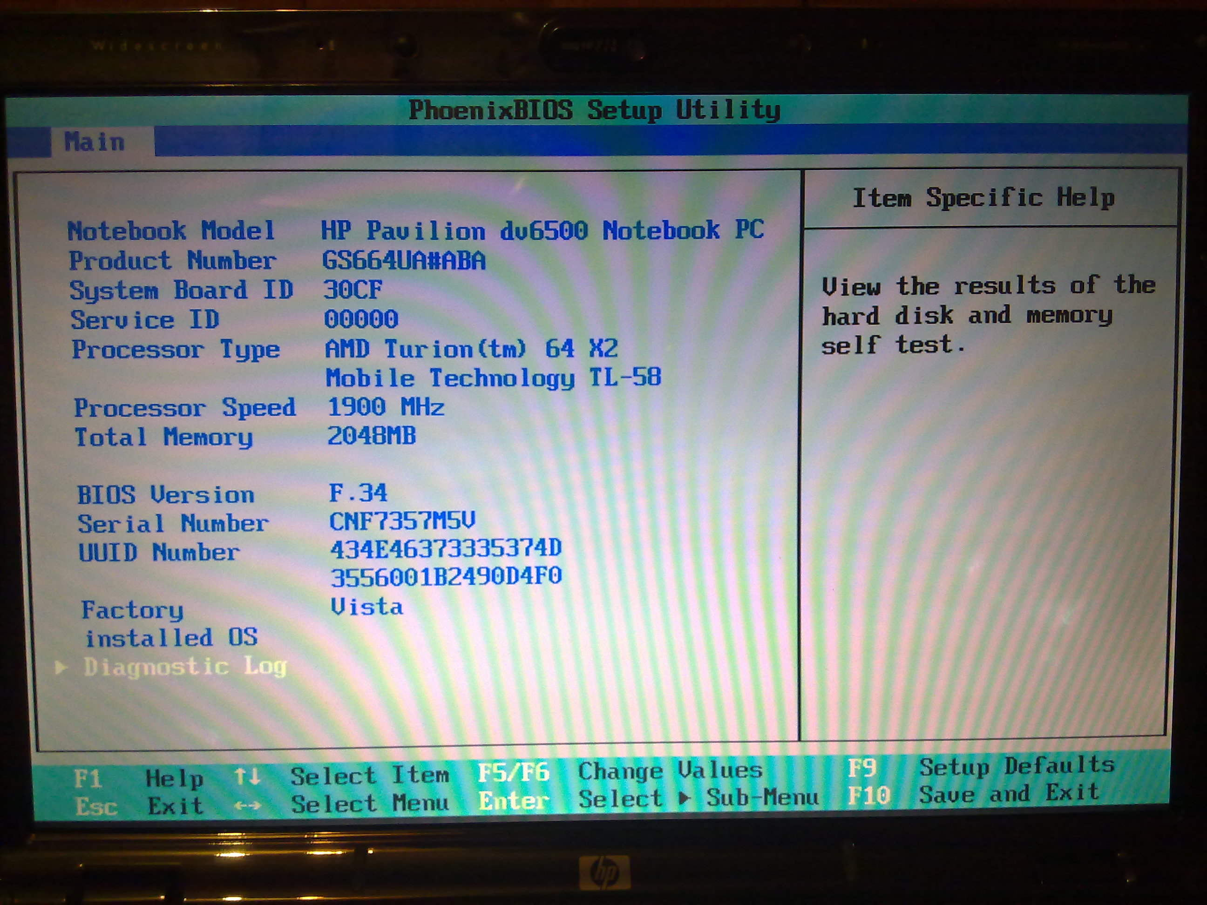Select the Factory installed OS label
1207x905 pixels.
pyautogui.click(x=169, y=624)
